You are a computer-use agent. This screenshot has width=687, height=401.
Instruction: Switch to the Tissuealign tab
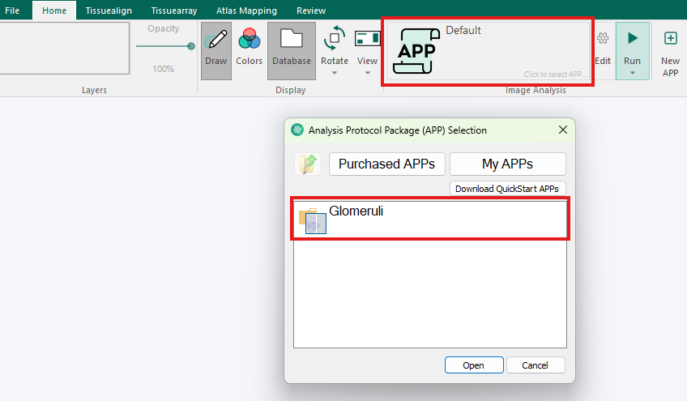coord(109,10)
